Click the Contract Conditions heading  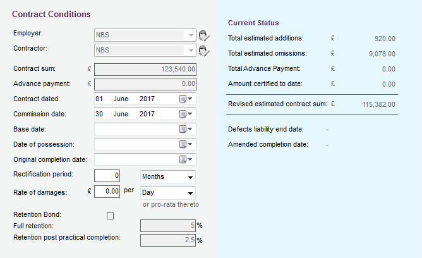[x=51, y=14]
